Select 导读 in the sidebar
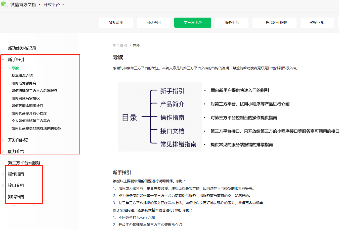 pos(15,68)
